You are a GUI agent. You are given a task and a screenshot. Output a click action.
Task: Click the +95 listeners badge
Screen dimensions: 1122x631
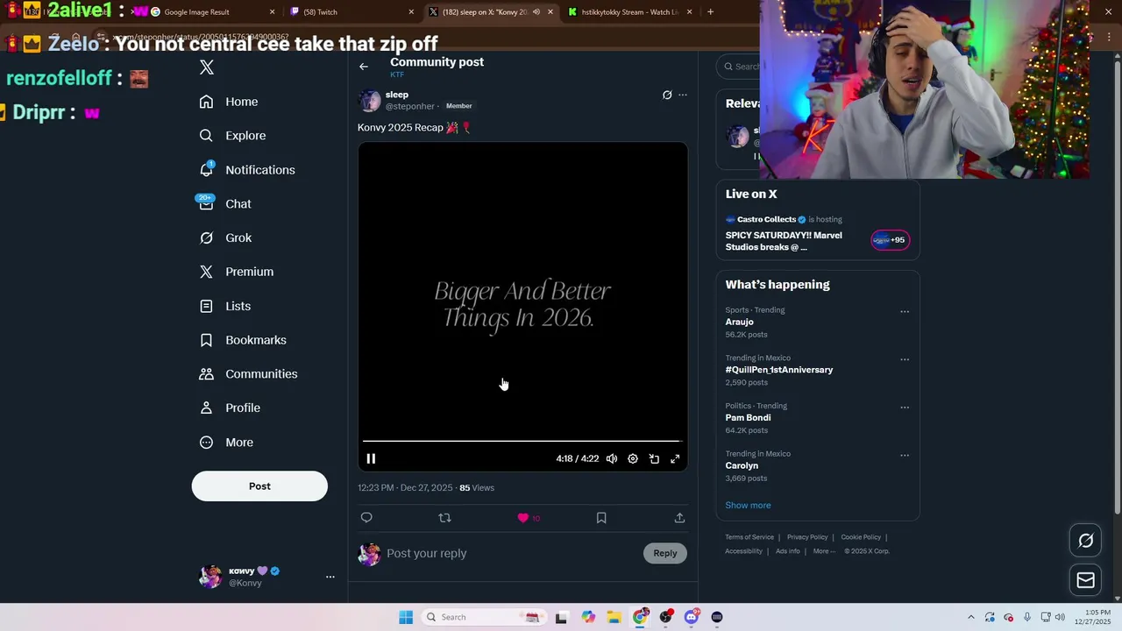[890, 240]
